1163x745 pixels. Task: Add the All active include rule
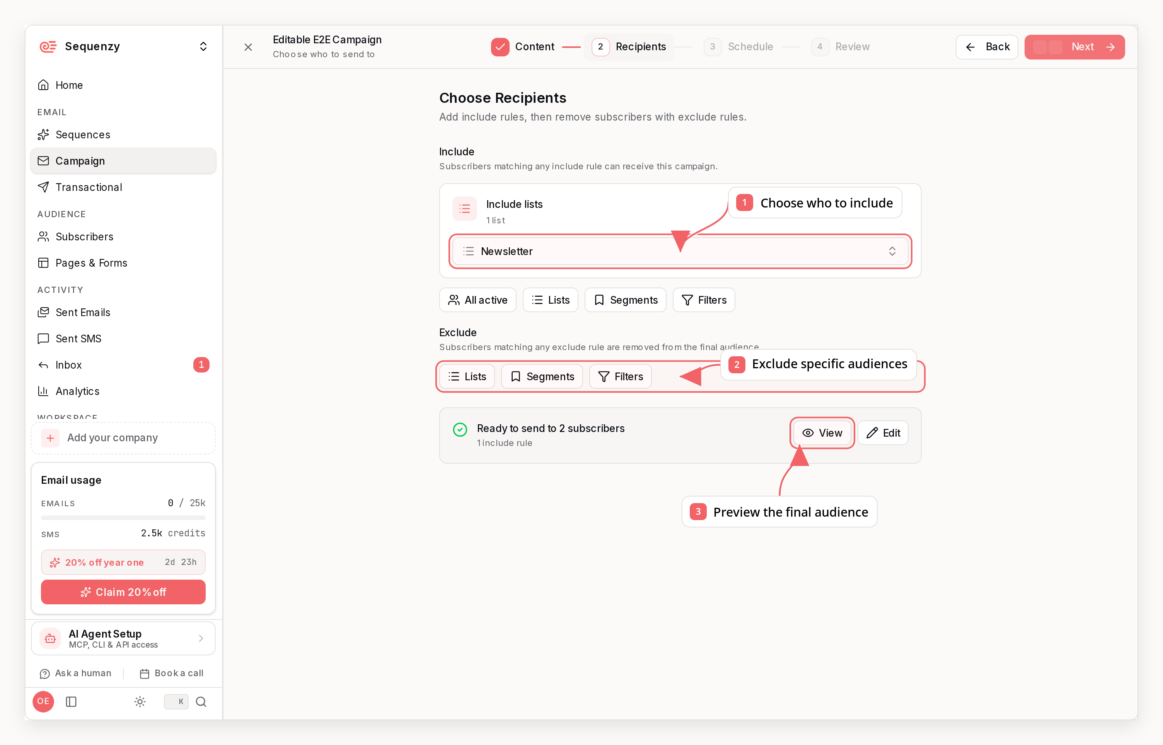[x=477, y=300]
